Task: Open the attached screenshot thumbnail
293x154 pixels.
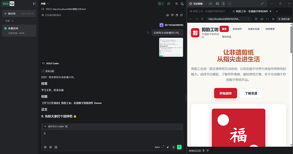Action: 171,47
